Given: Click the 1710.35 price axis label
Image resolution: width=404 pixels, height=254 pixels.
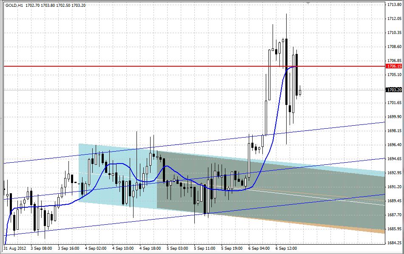Looking at the screenshot, I should coord(395,32).
